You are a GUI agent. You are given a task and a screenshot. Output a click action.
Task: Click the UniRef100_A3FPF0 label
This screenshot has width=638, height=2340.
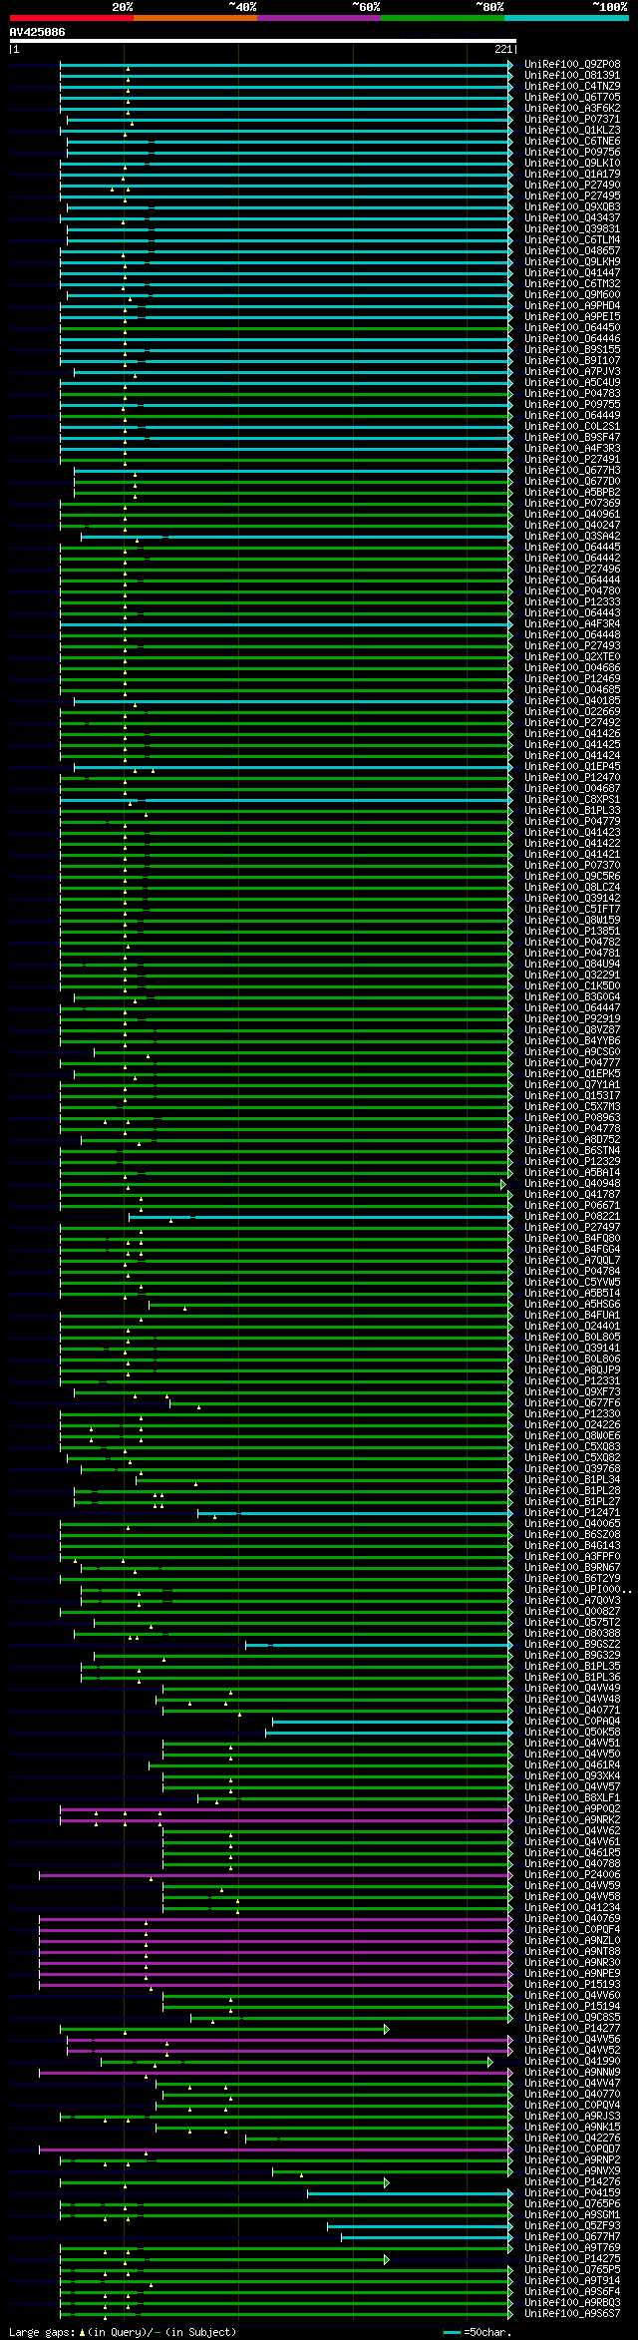(x=572, y=1556)
